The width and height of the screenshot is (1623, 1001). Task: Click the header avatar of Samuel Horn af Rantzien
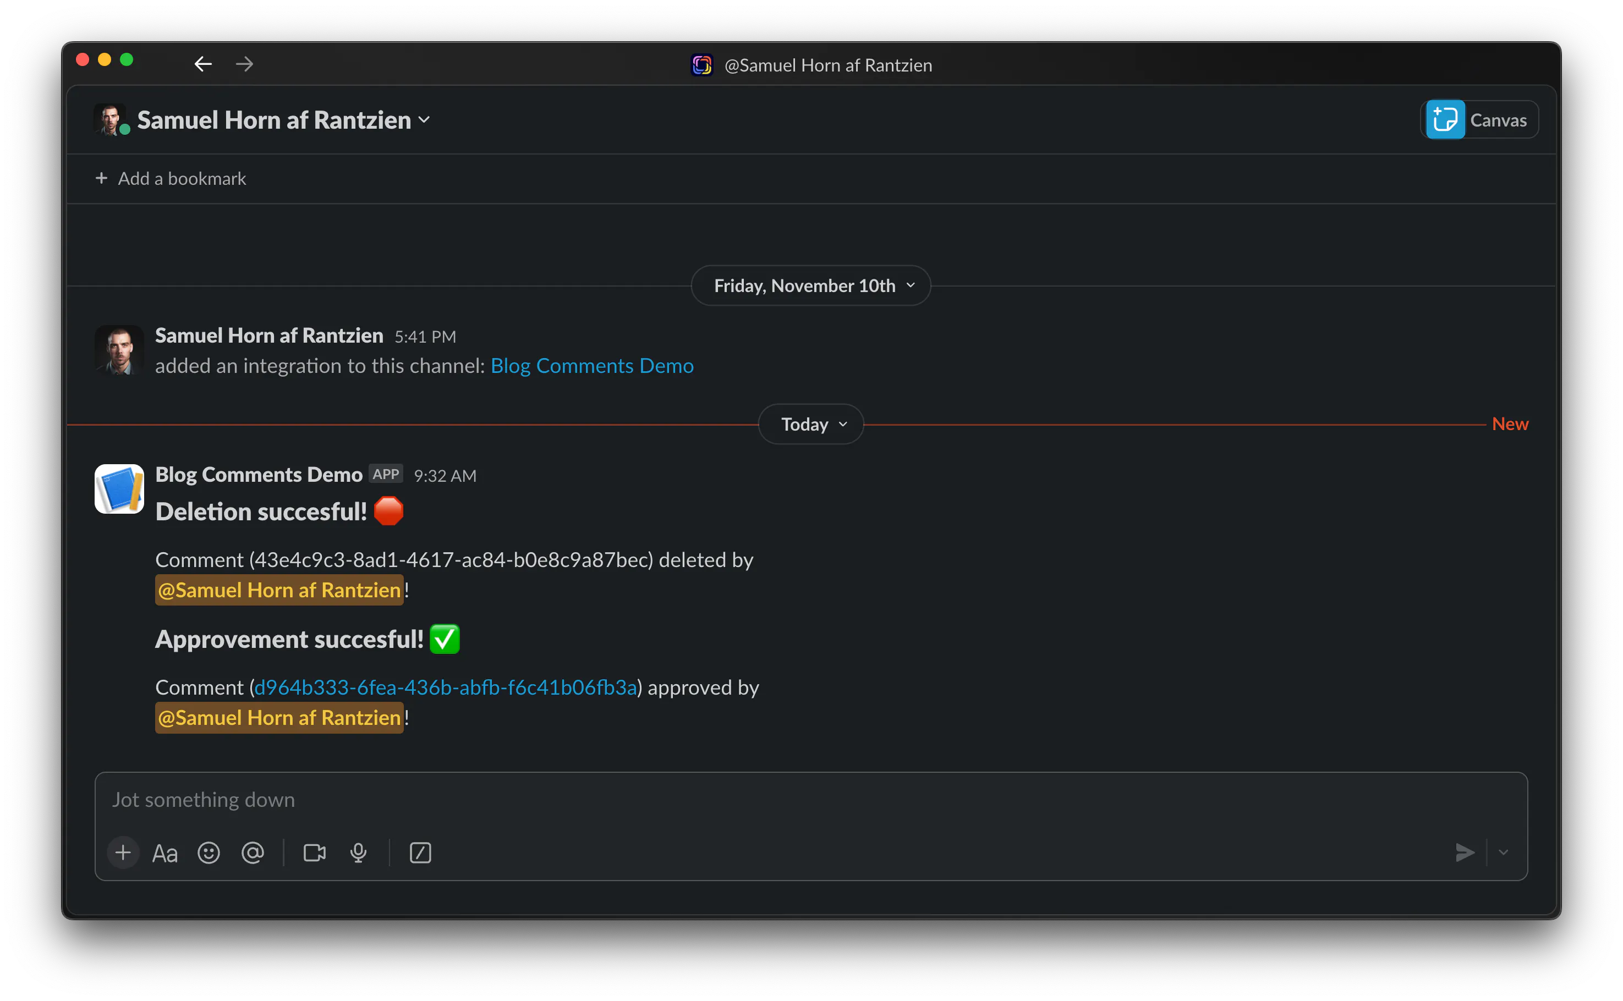[110, 119]
